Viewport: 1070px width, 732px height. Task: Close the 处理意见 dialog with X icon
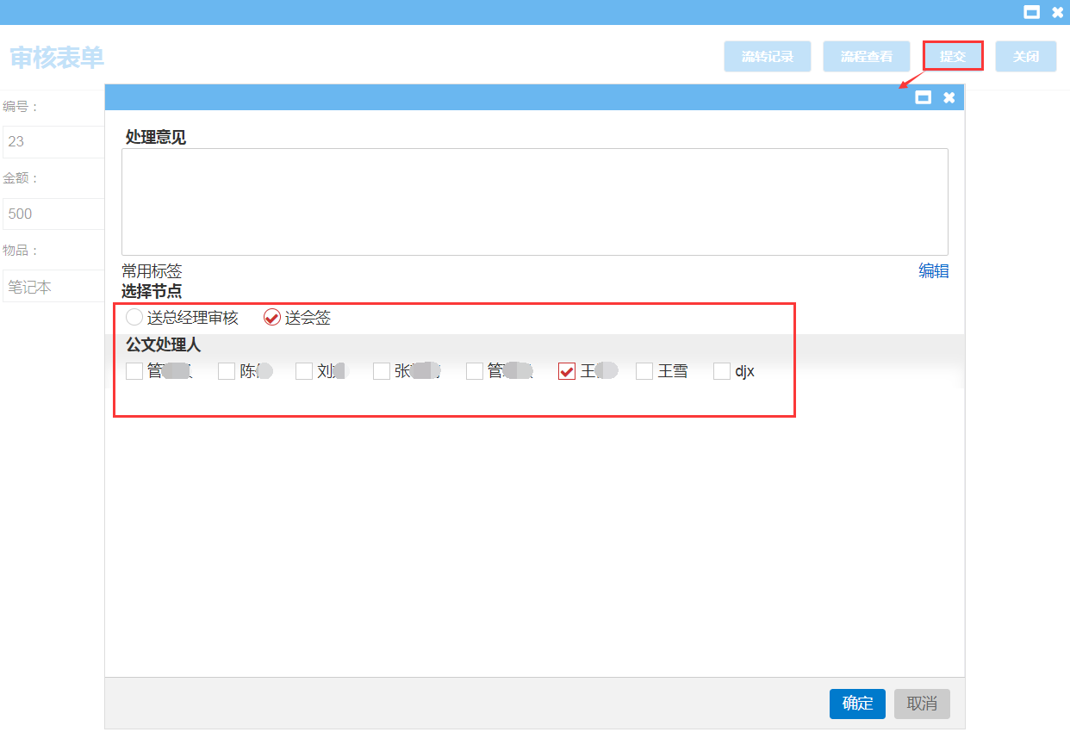pos(949,97)
